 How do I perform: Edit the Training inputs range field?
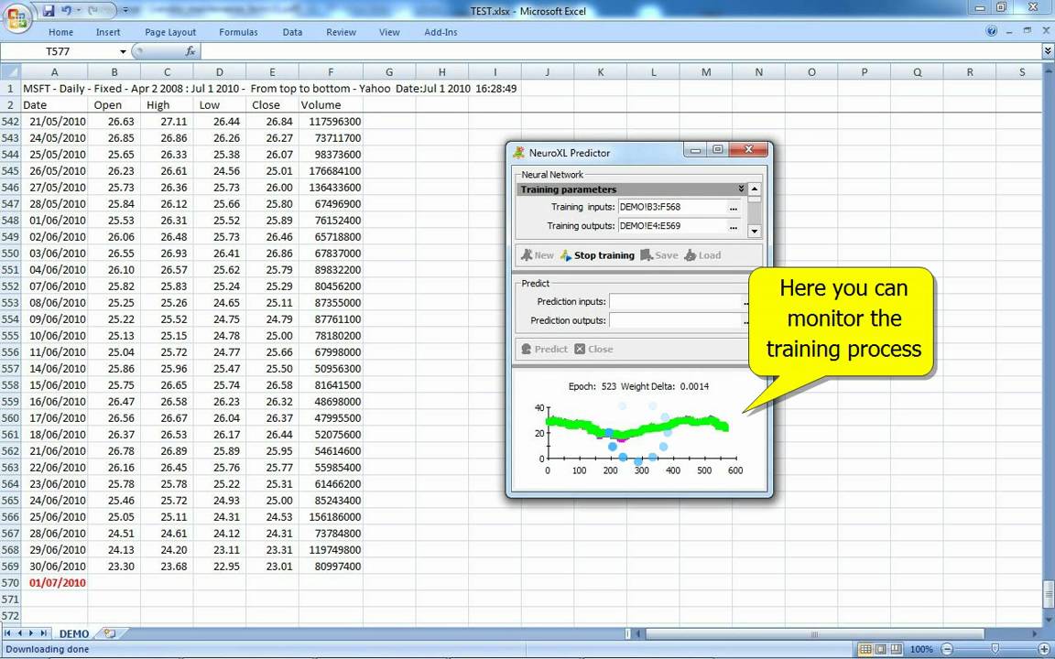pos(673,207)
